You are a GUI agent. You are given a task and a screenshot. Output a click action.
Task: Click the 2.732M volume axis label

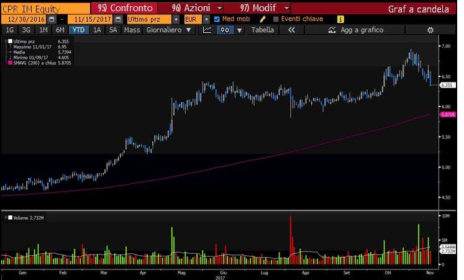(448, 251)
